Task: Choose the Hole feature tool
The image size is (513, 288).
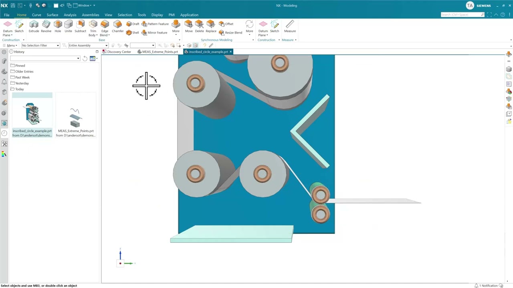Action: point(58,27)
